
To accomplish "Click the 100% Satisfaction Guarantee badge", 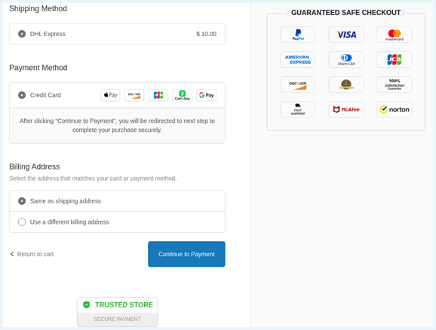I will (394, 84).
